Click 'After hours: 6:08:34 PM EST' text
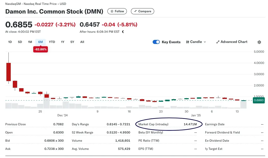Viewport: 268px width, 158px height. (x=100, y=32)
